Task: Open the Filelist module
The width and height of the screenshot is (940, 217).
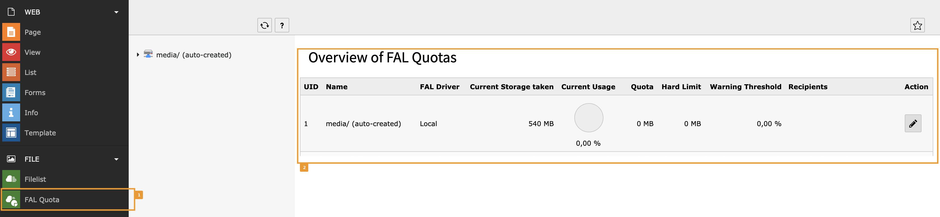Action: click(x=35, y=179)
